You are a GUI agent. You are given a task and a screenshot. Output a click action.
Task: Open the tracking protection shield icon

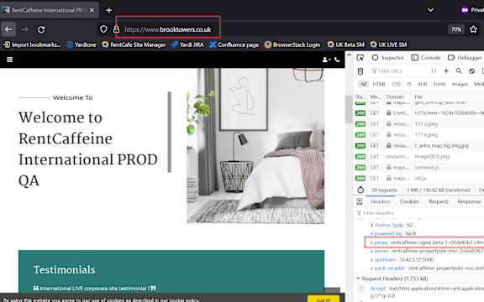coord(103,29)
